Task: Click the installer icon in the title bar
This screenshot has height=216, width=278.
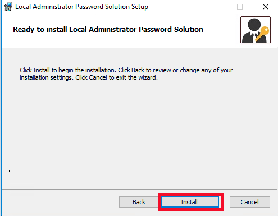Action: 8,7
